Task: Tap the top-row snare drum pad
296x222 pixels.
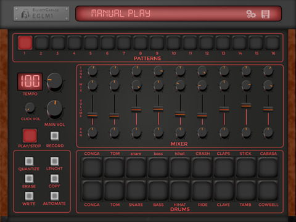Action: (x=136, y=167)
